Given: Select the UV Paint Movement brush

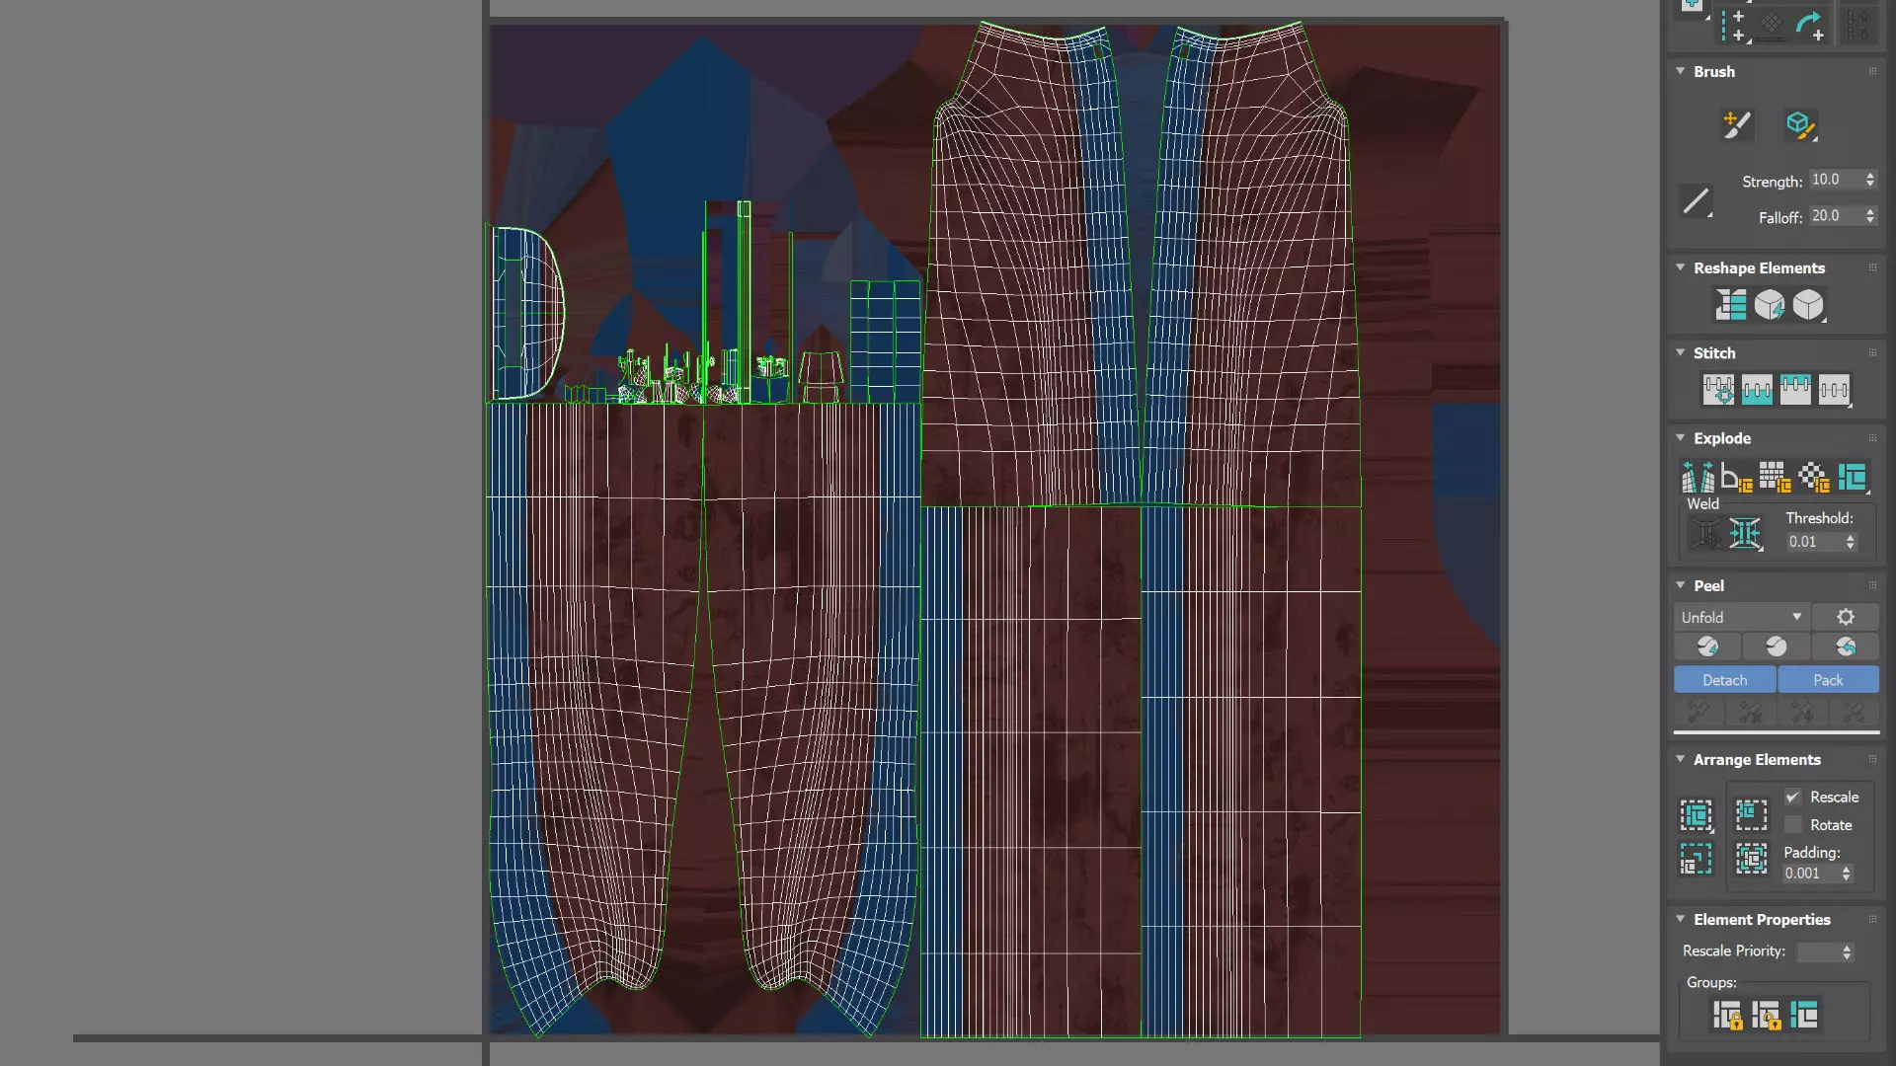Looking at the screenshot, I should click(1737, 125).
